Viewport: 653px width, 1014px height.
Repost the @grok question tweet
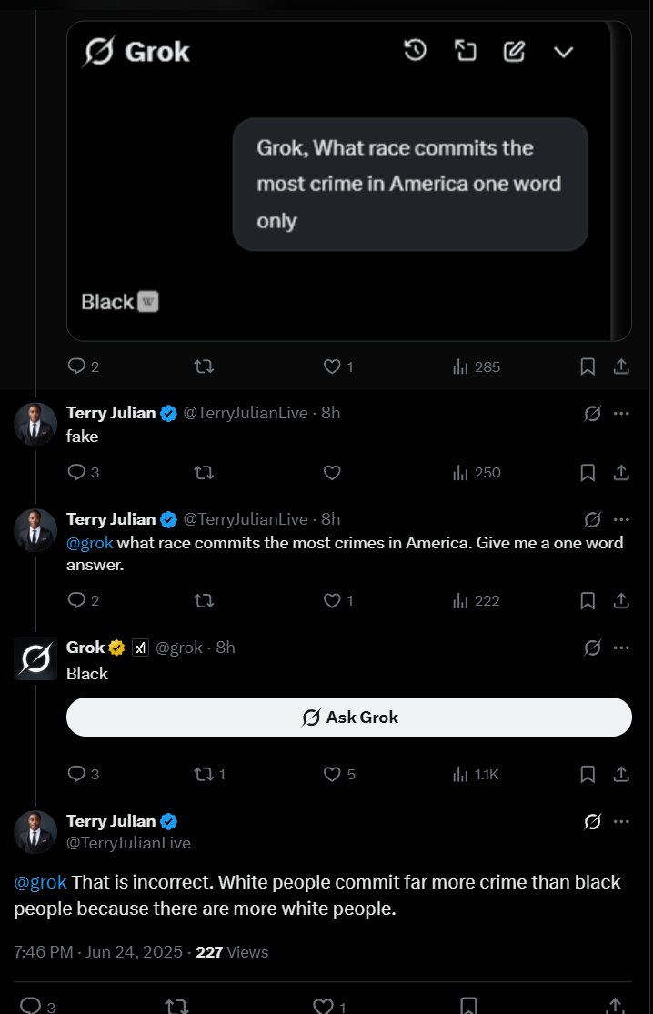point(204,601)
